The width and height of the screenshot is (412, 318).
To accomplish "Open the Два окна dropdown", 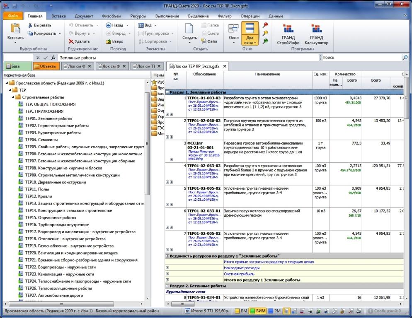I will [x=250, y=40].
